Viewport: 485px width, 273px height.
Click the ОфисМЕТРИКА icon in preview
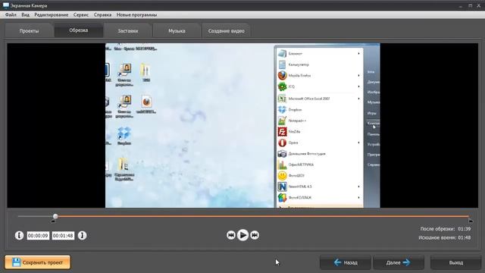pyautogui.click(x=282, y=165)
